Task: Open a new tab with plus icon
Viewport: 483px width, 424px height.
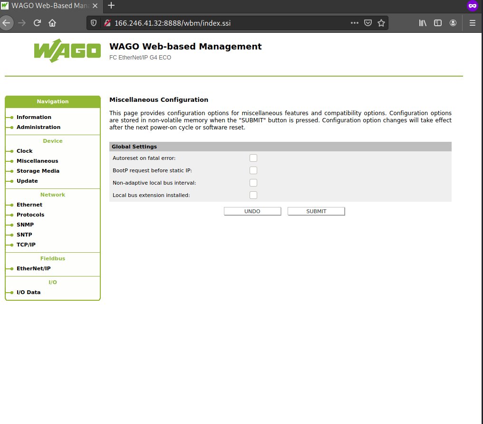Action: tap(111, 6)
